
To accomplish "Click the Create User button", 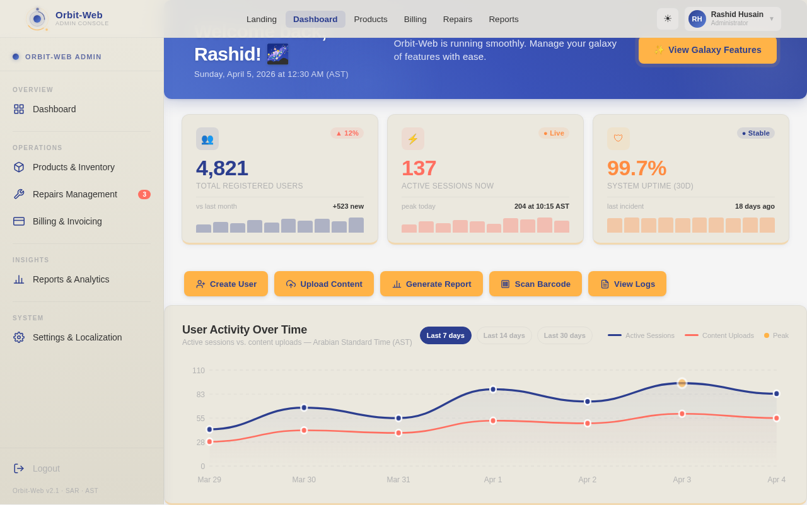I will [x=226, y=284].
